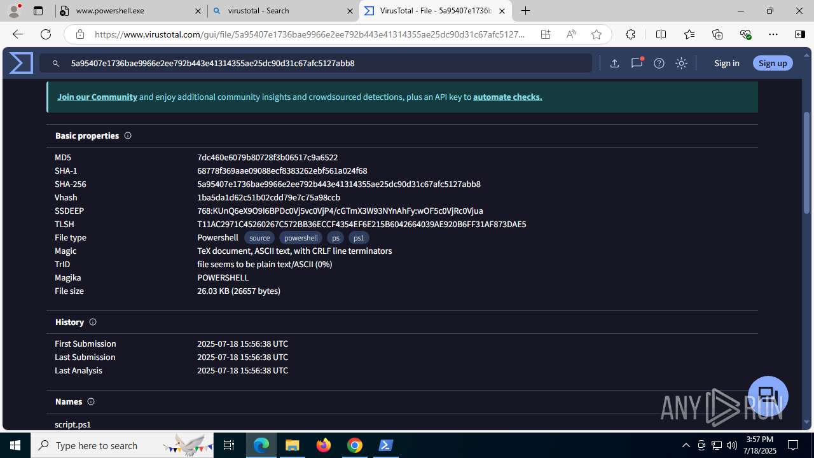
Task: Click the page vertical scrollbar thumb
Action: (x=807, y=162)
